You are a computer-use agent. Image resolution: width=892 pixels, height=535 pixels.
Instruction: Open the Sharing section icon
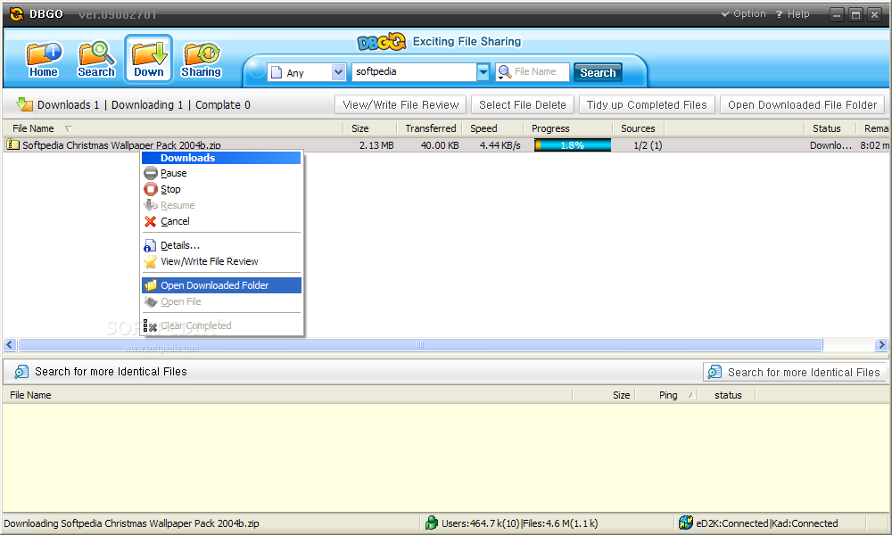[x=201, y=59]
